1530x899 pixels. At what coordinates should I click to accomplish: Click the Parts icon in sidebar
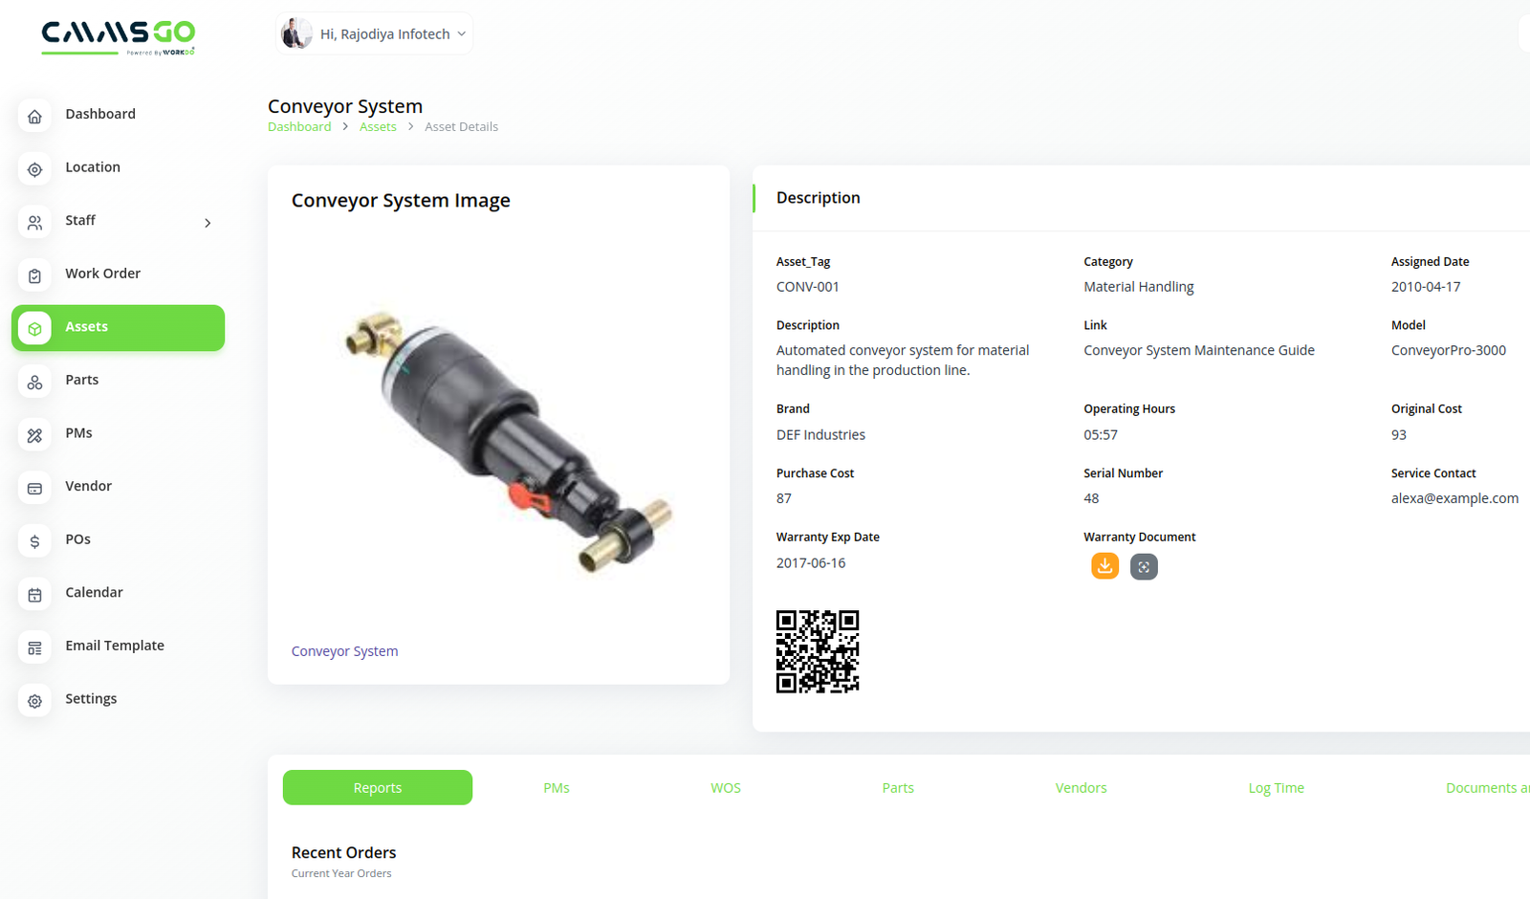(34, 382)
